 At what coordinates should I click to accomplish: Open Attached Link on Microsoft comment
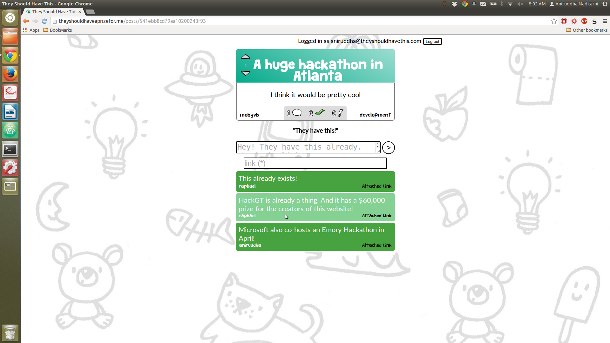(376, 245)
